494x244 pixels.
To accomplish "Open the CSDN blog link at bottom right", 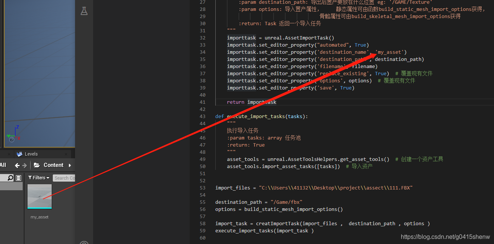I will point(445,236).
